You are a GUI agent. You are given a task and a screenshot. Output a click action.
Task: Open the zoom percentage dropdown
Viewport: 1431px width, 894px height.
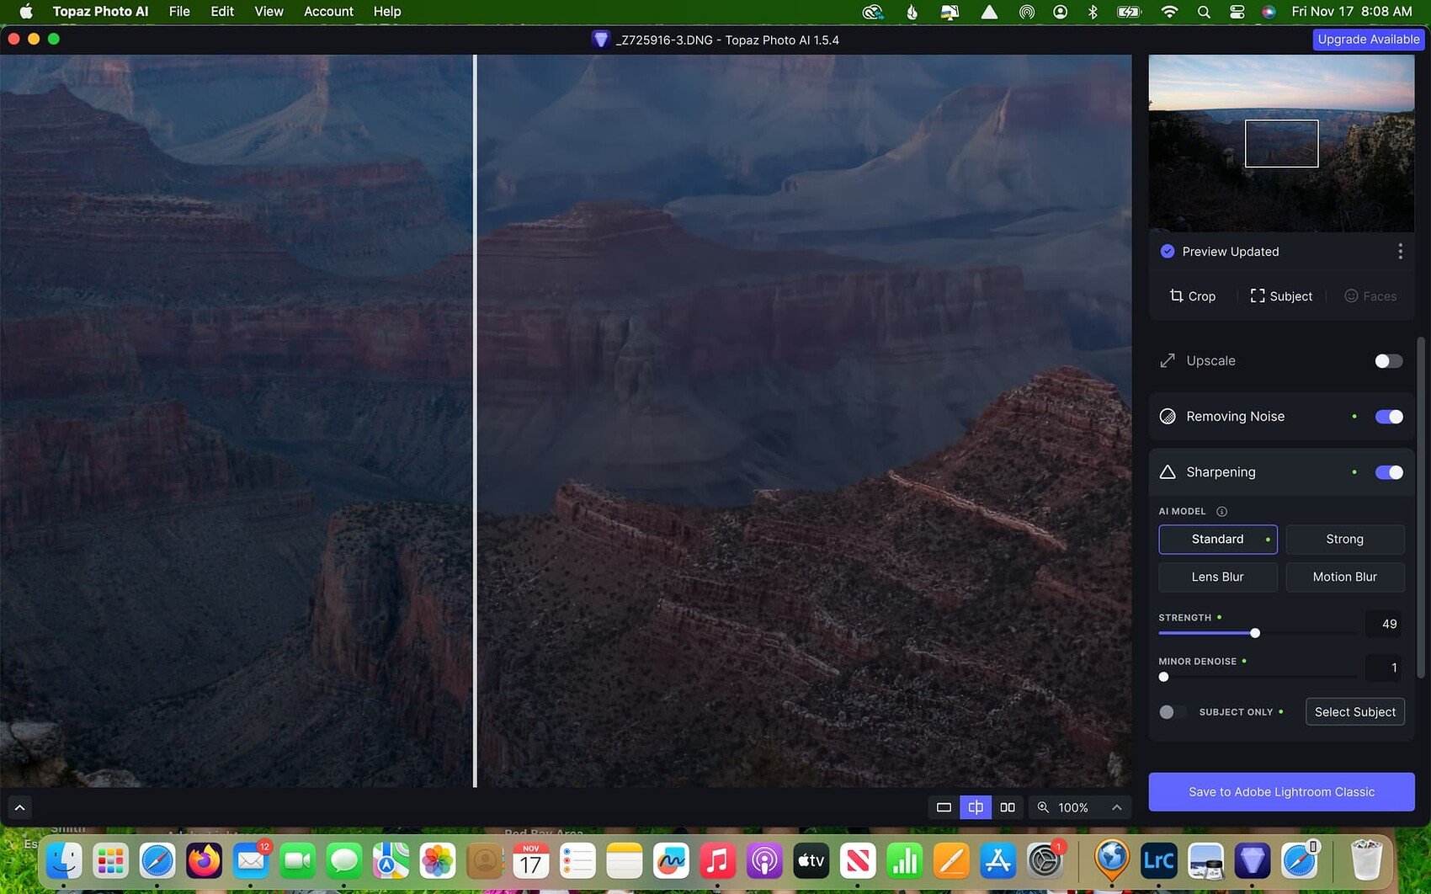click(x=1080, y=806)
